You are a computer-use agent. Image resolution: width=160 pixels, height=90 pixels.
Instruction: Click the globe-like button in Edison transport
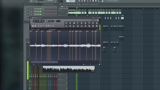(x=40, y=21)
